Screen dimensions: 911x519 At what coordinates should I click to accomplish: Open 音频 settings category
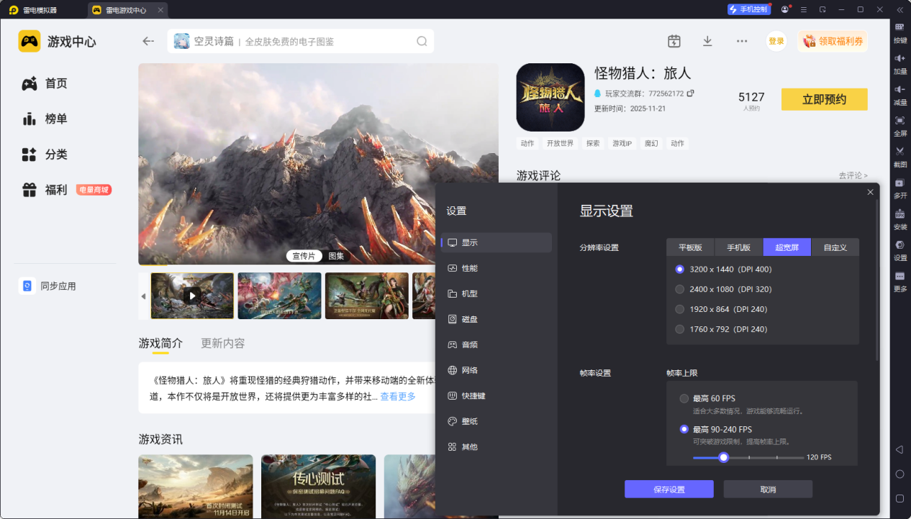[x=497, y=344]
